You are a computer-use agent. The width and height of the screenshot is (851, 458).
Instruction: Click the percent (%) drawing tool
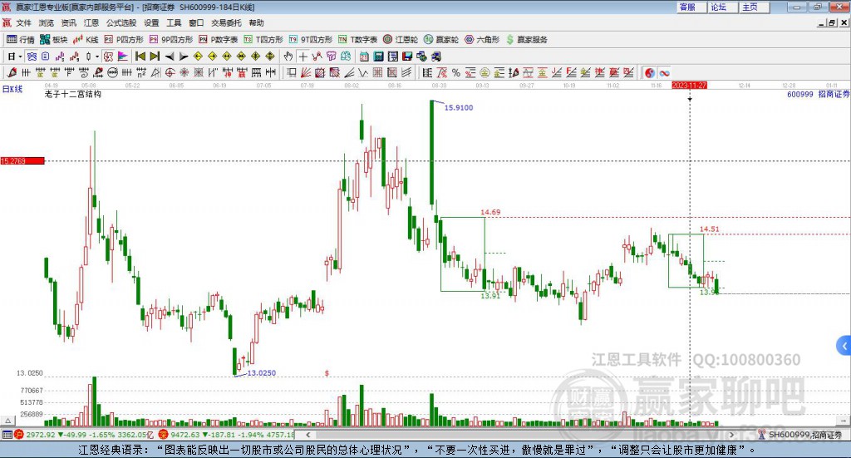point(456,72)
